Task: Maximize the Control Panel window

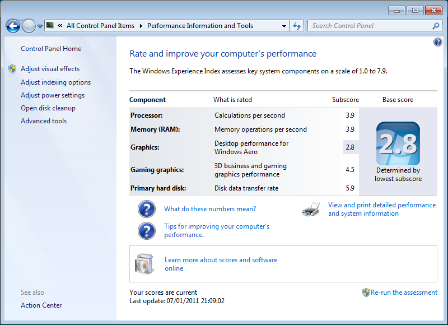Action: (x=415, y=11)
